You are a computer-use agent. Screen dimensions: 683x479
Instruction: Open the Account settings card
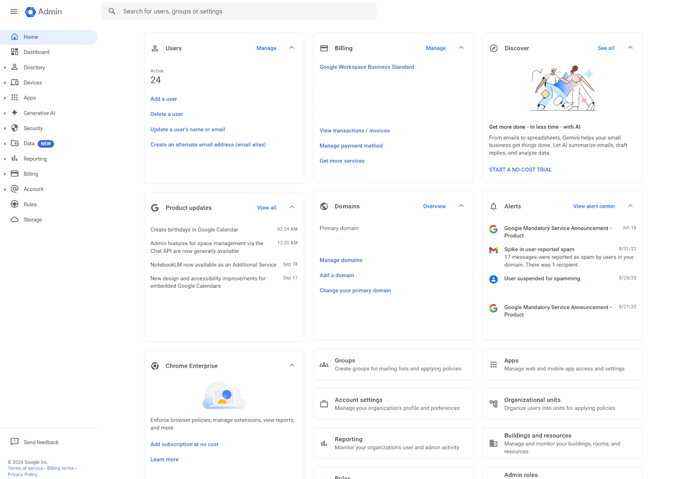[x=393, y=404]
